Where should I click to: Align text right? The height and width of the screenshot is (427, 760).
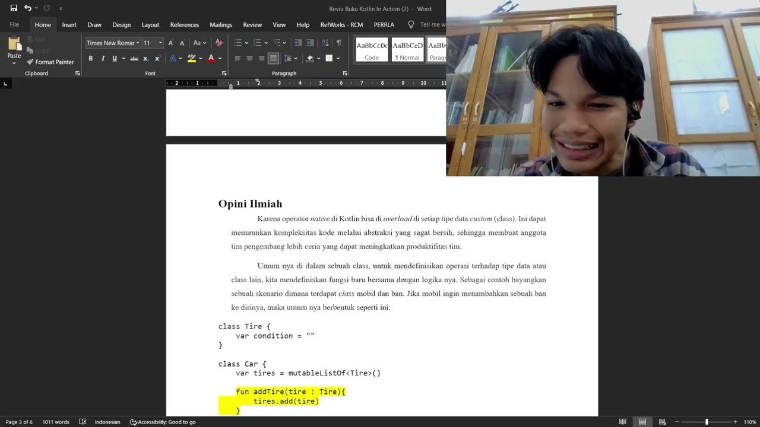261,58
